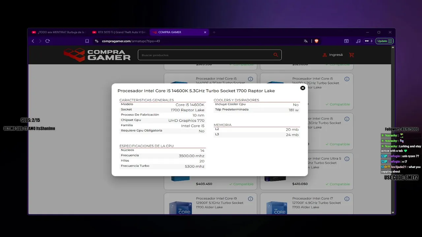
Task: Click the 'CARACTERISTICAS GENERALES' heading
Action: point(146,100)
